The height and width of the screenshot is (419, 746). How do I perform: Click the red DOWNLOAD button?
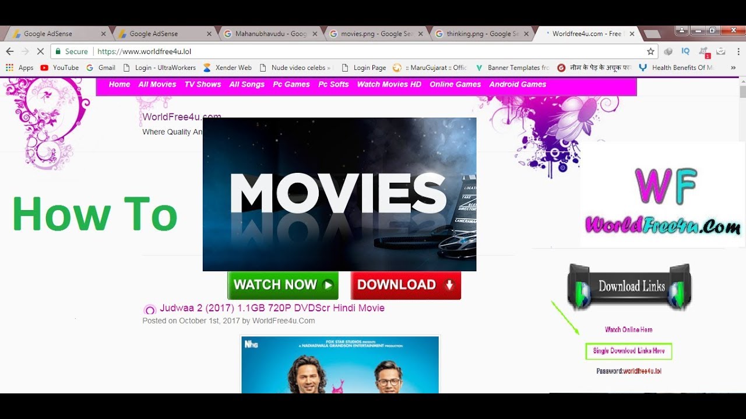(406, 285)
